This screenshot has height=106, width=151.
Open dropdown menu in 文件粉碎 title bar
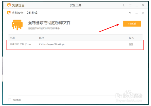[130, 13]
